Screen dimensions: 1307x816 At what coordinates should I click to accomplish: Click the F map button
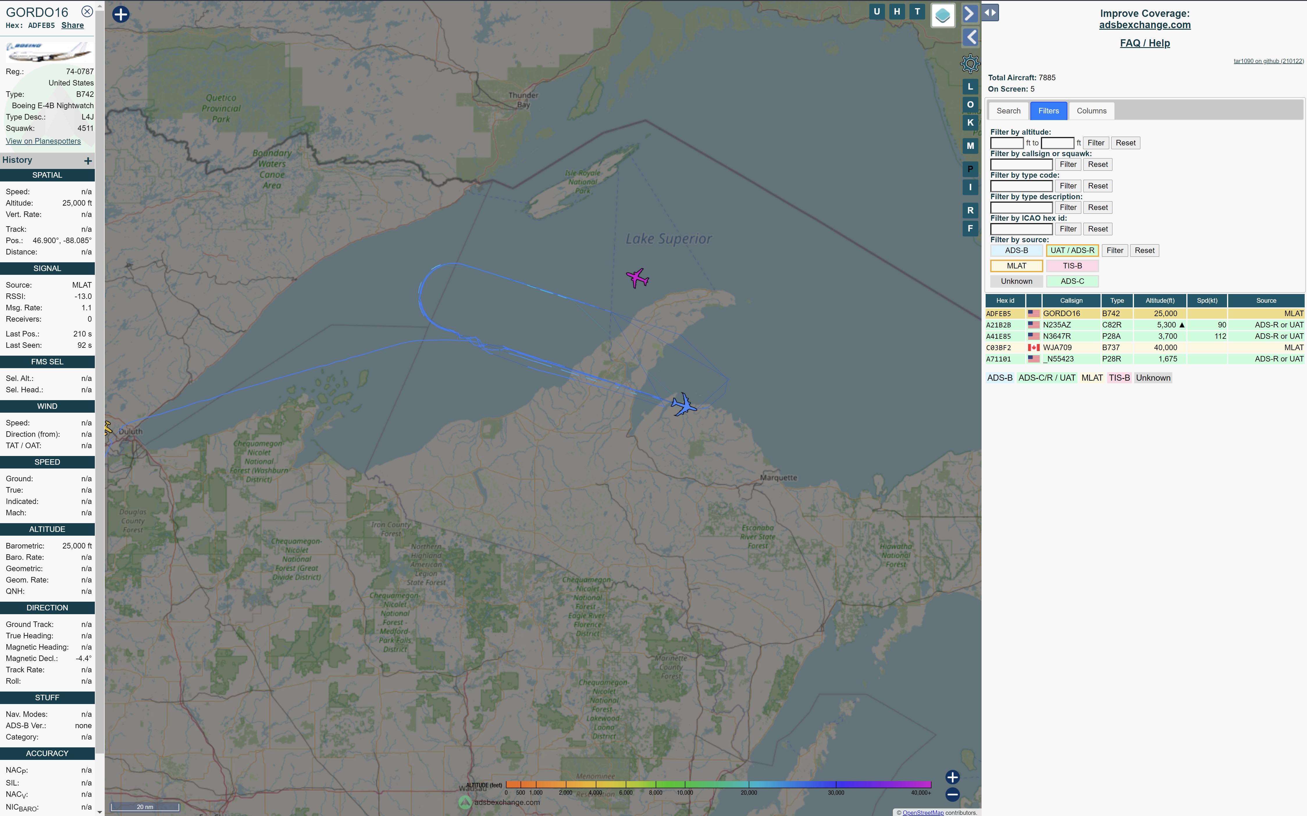[970, 228]
